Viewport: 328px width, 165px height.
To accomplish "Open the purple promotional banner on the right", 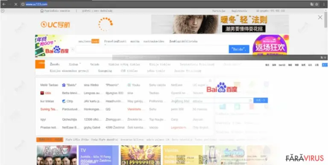I will (271, 45).
